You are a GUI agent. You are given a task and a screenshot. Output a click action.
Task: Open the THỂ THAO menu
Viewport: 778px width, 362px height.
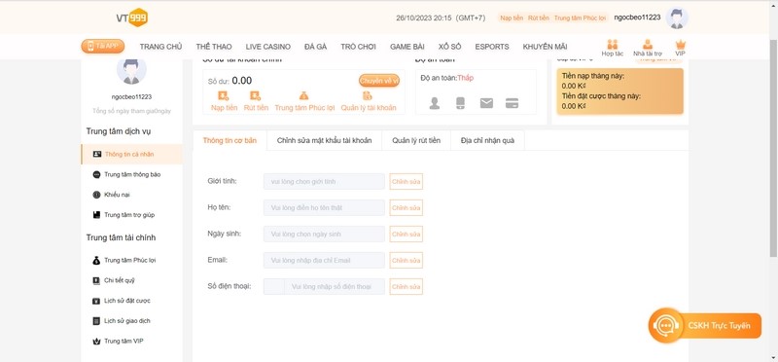coord(214,47)
